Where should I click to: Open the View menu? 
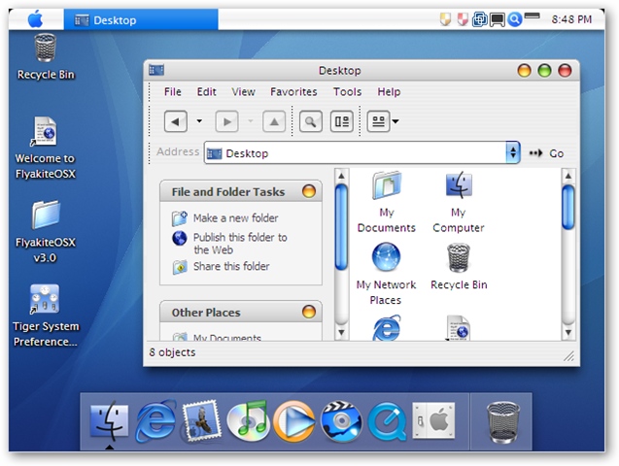click(243, 92)
